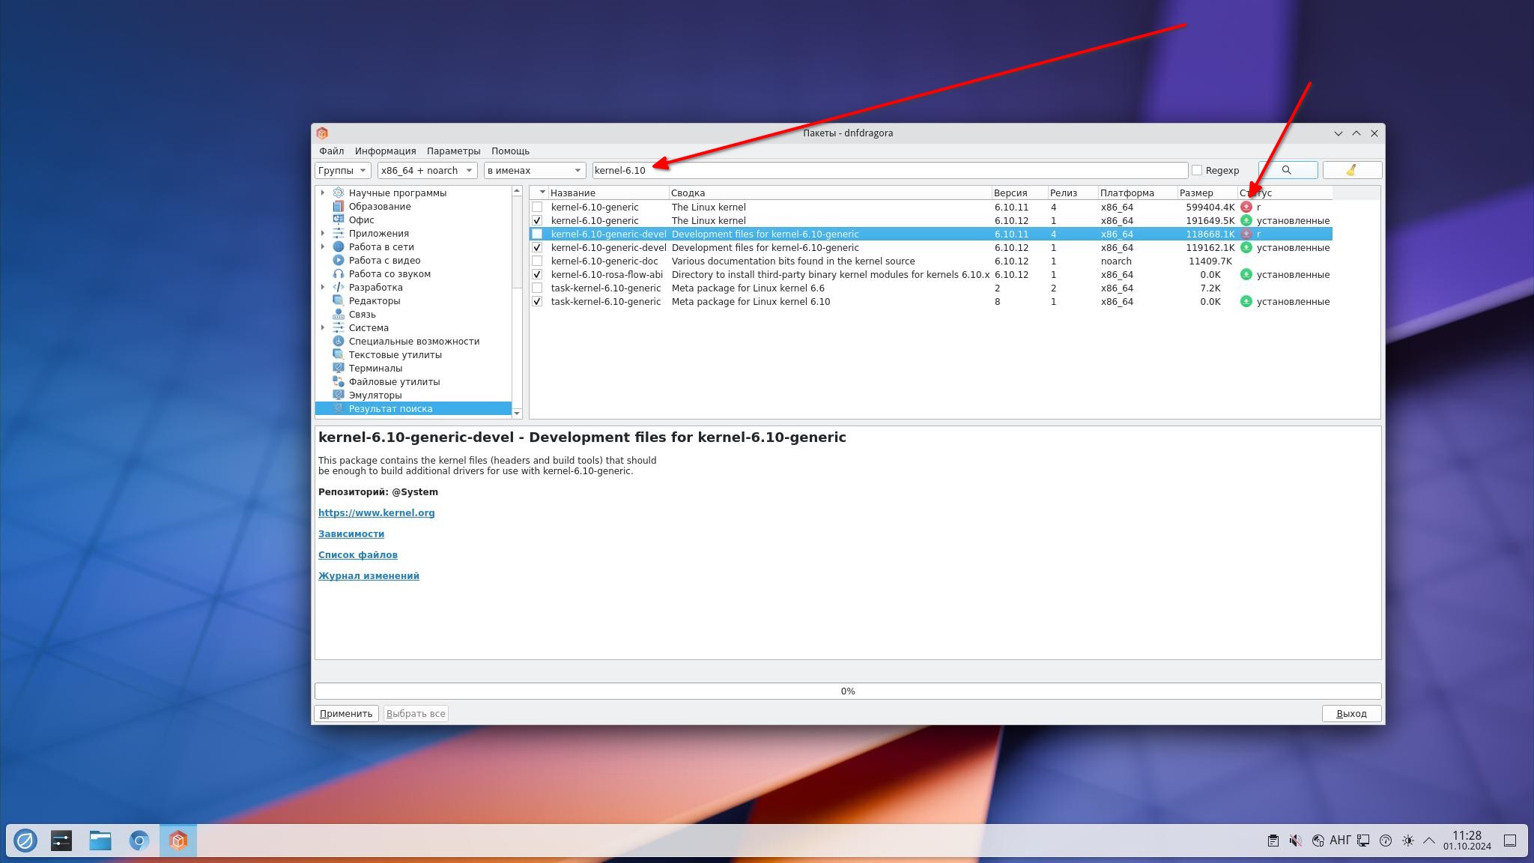Open the Информация menu
Viewport: 1534px width, 863px height.
(x=385, y=151)
